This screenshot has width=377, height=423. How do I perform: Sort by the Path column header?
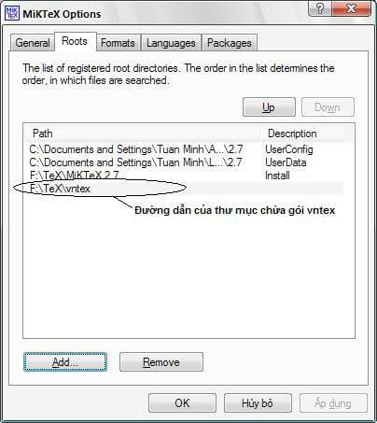[x=142, y=134]
